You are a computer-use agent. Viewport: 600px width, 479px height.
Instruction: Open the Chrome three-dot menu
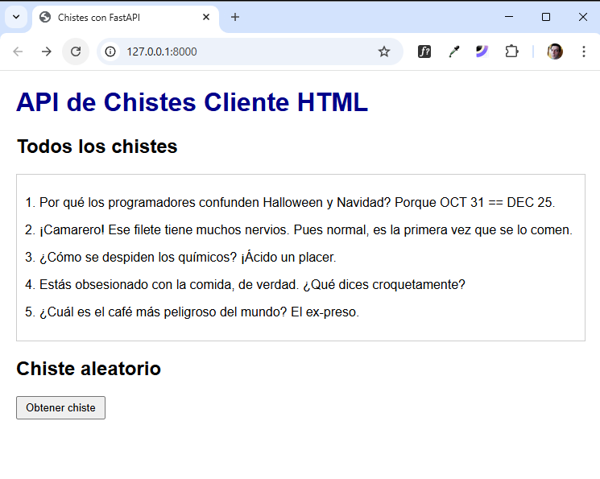[584, 52]
